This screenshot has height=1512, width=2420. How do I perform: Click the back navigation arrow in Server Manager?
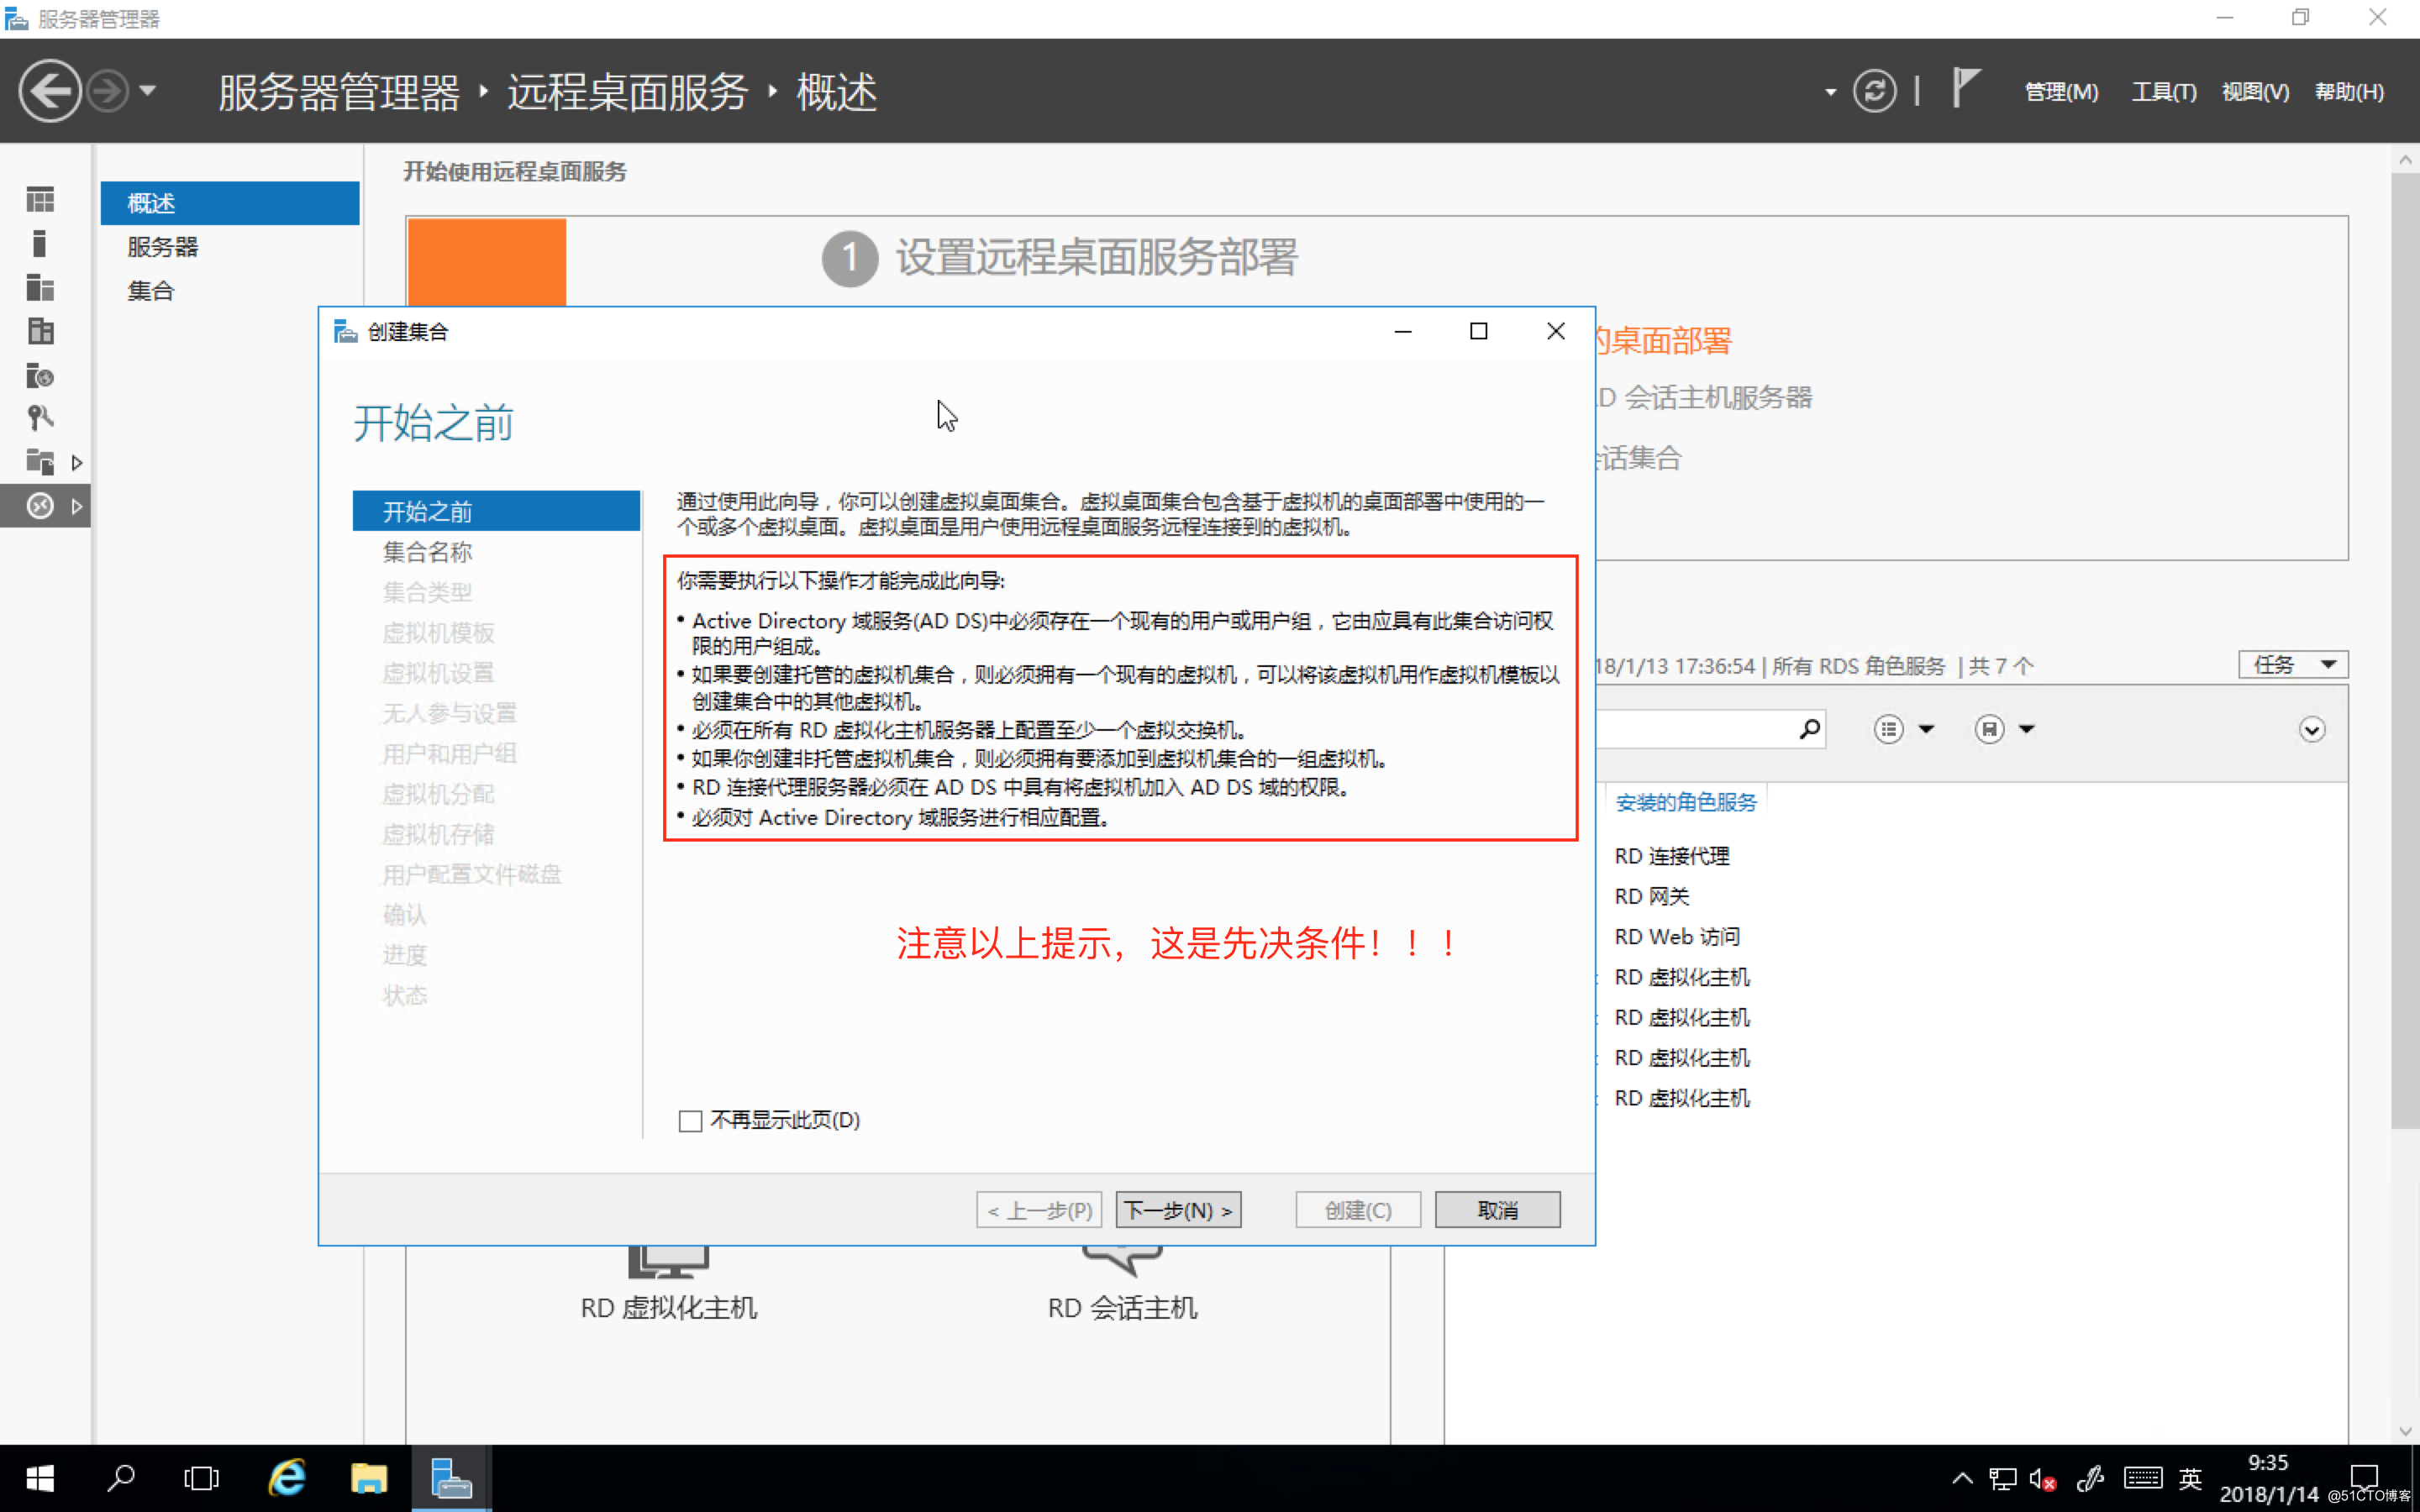50,91
